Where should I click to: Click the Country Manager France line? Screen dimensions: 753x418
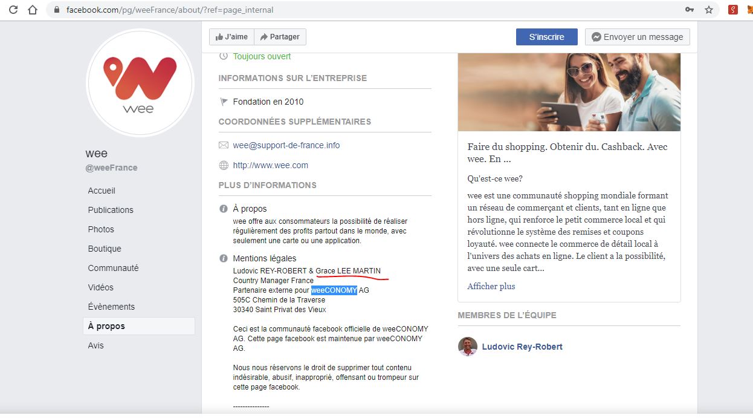[x=273, y=281]
